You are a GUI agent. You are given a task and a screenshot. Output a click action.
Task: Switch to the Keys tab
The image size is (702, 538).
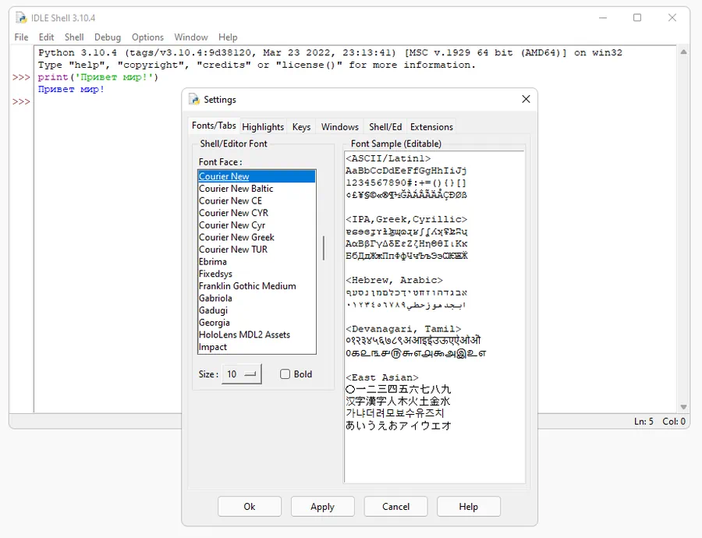[x=301, y=126]
